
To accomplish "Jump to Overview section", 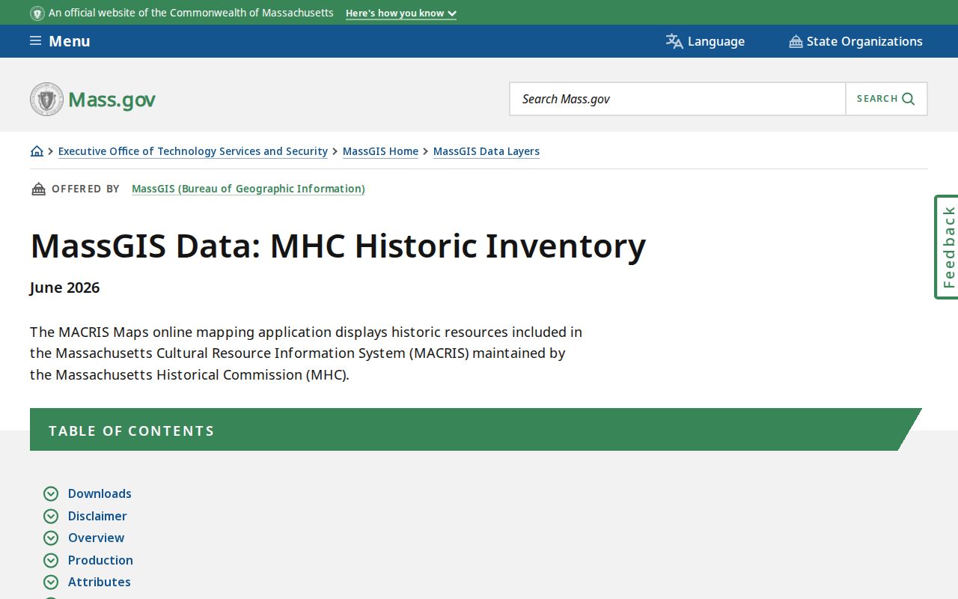I will tap(97, 538).
